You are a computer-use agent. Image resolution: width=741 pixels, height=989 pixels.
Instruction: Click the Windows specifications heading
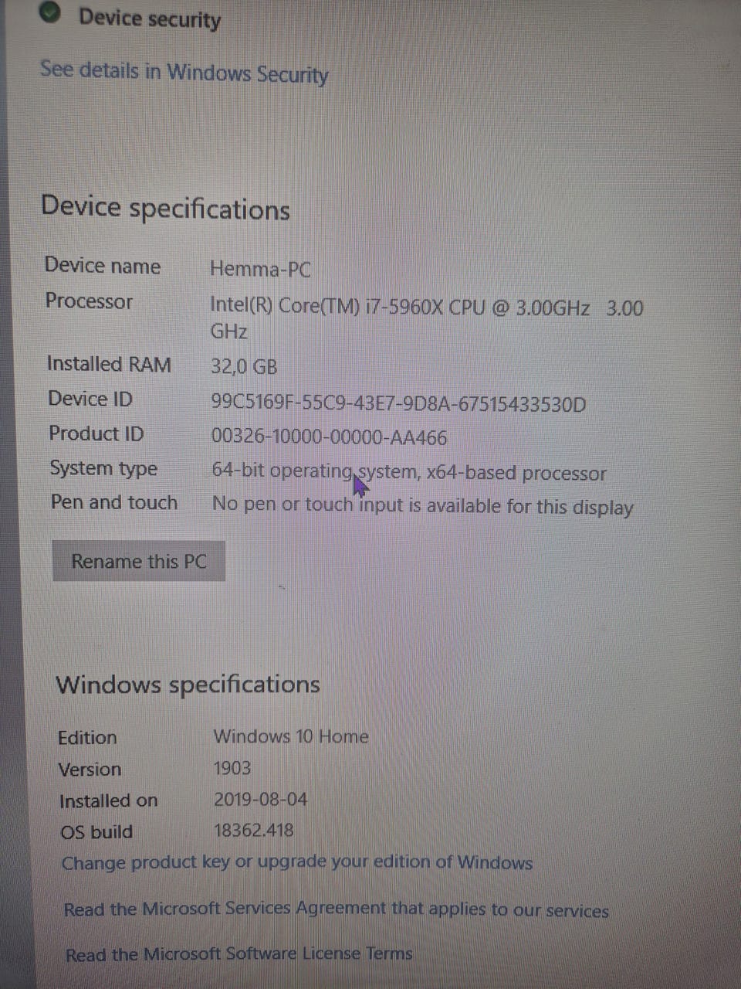pos(188,685)
